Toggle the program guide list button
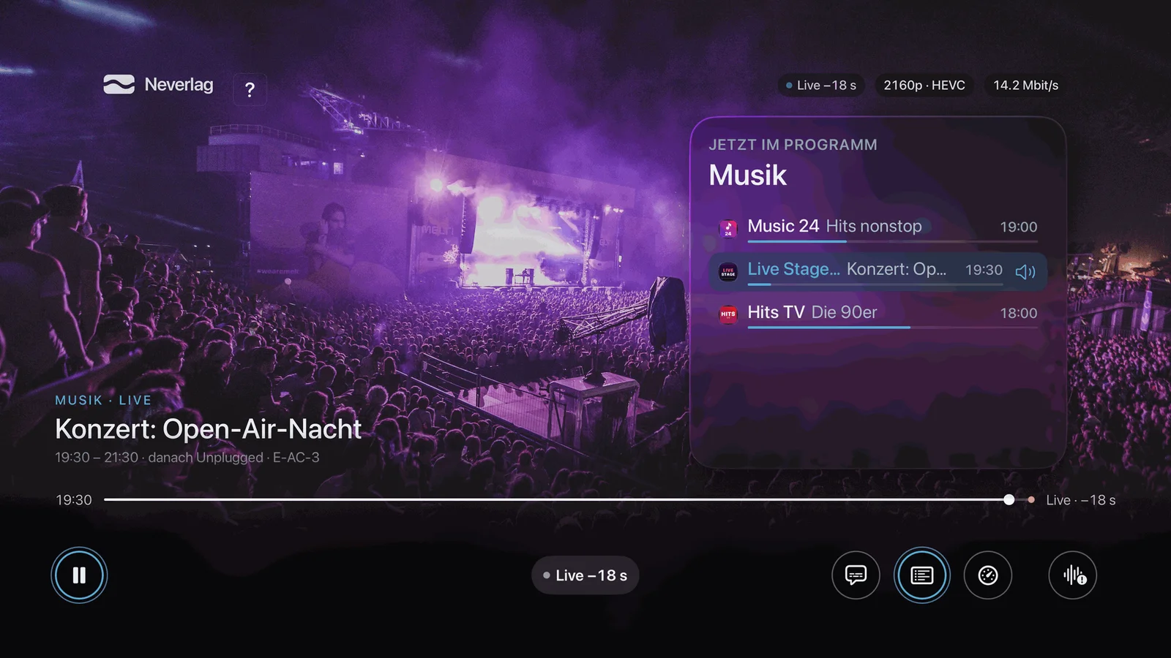Screen dimensions: 1171x658 click(x=922, y=575)
